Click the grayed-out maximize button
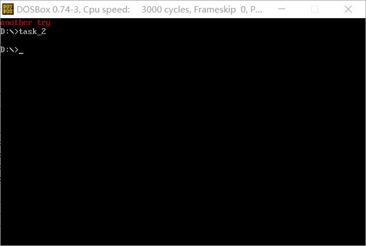Screen dimensions: 366x246 click(315, 9)
